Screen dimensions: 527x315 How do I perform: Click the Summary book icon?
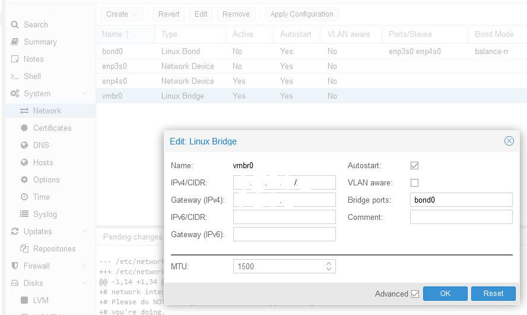[15, 42]
